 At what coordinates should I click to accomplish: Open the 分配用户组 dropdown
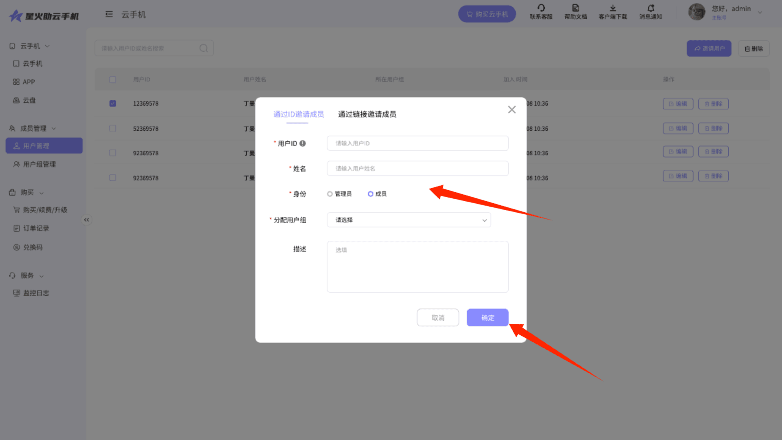409,220
